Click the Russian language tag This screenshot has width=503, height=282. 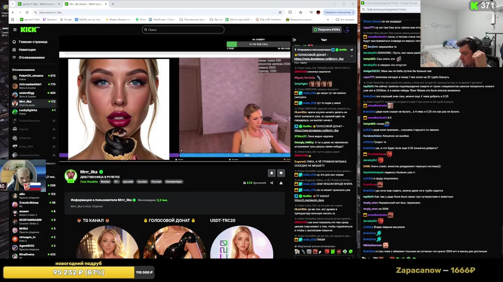pos(105,182)
